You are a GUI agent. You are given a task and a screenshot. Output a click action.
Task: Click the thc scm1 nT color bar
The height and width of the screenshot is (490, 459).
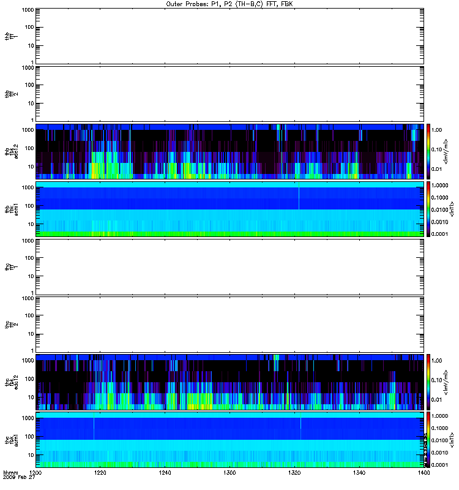[428, 440]
